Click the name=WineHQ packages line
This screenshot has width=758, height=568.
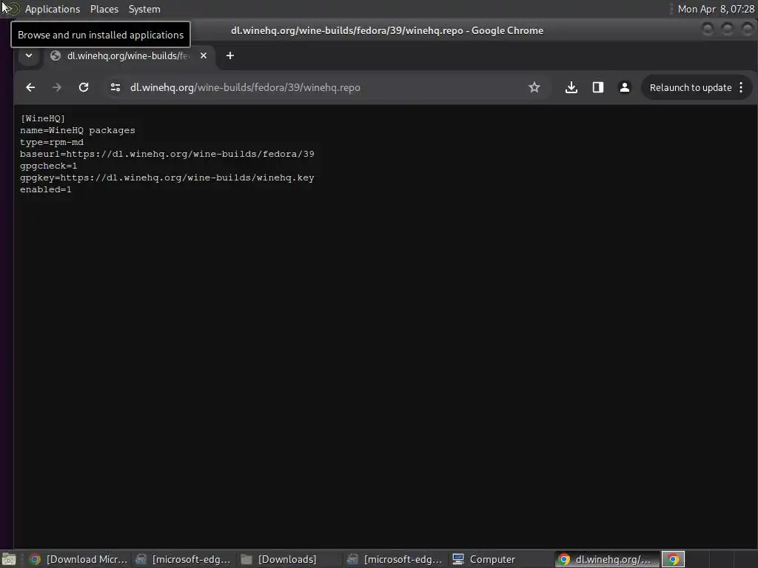pos(77,130)
